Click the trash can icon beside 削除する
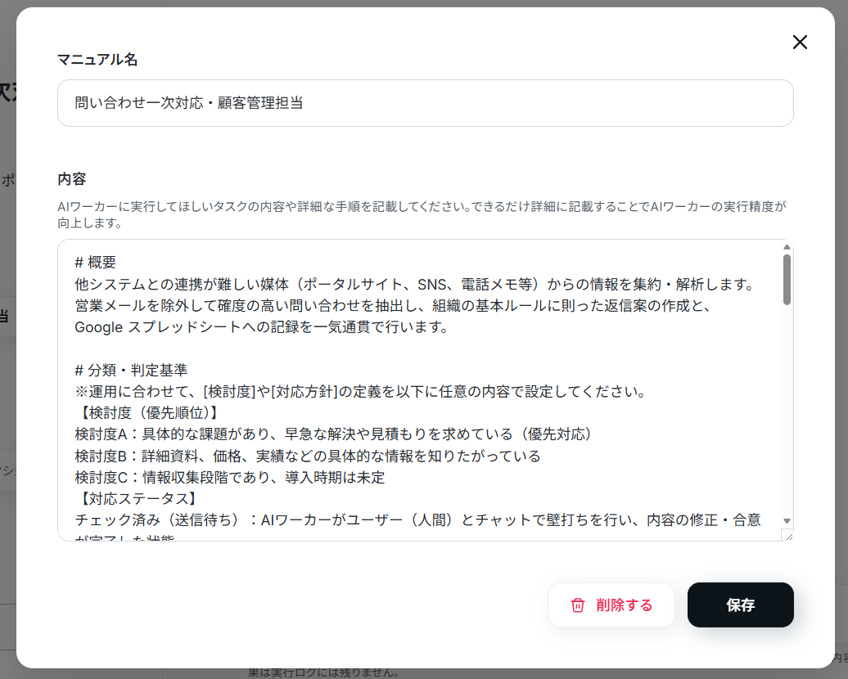 click(578, 605)
